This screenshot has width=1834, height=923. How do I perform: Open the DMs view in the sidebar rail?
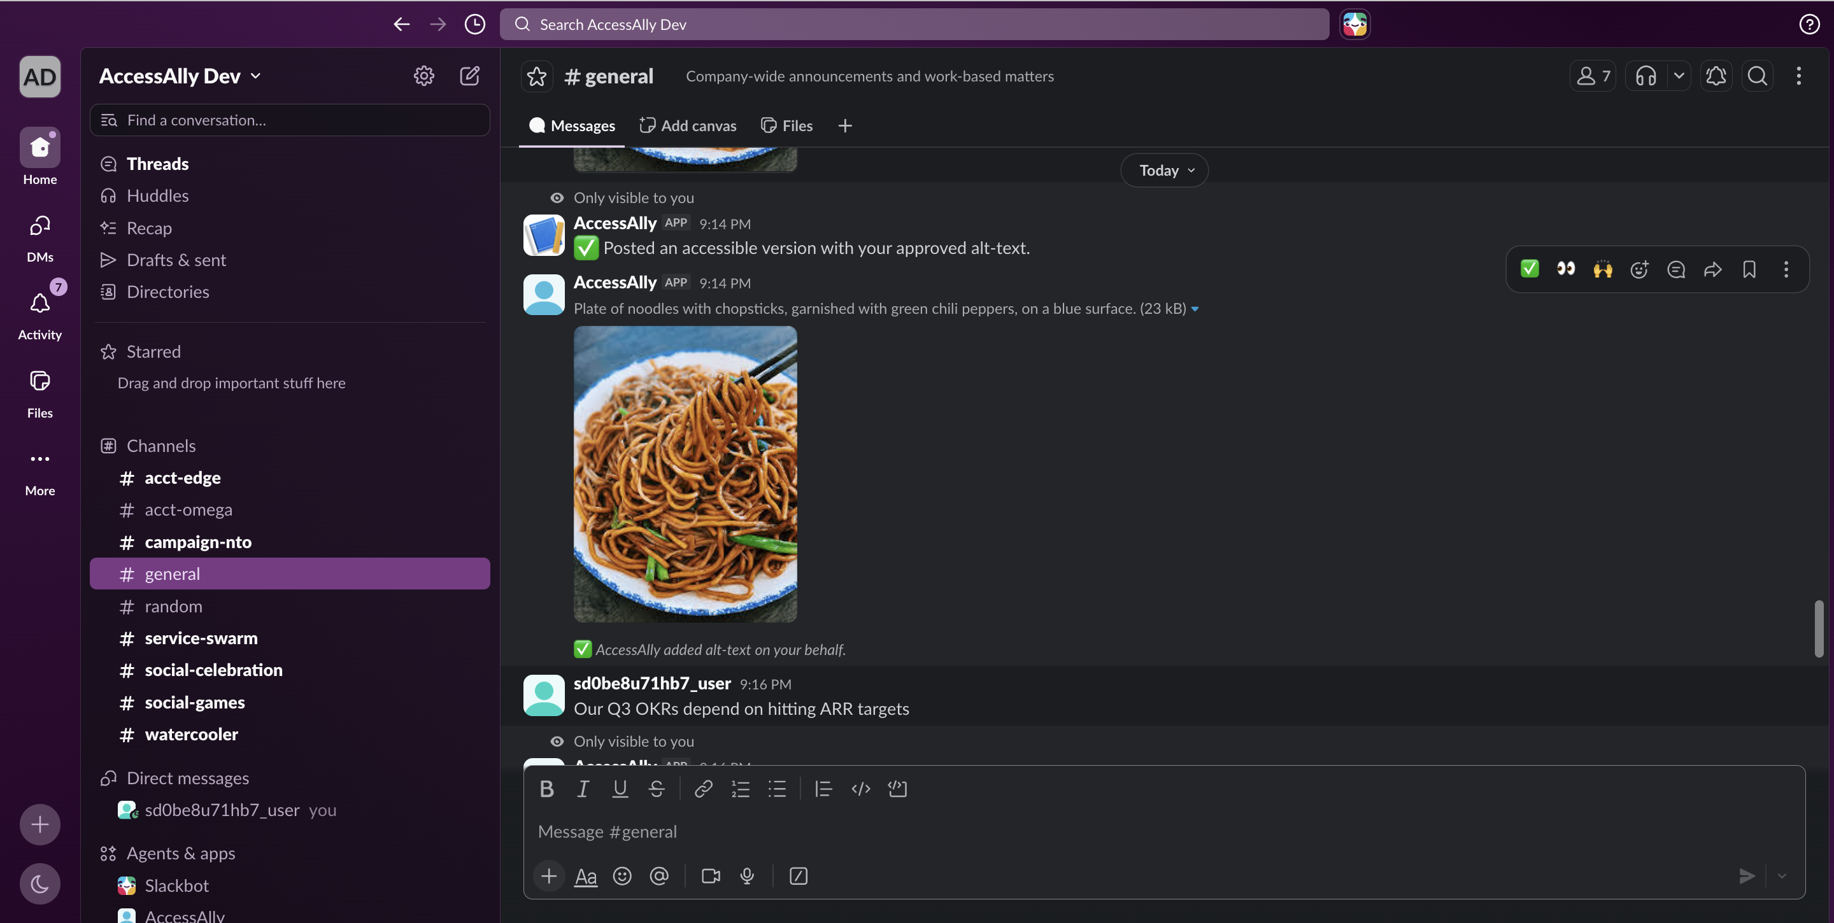pyautogui.click(x=40, y=237)
